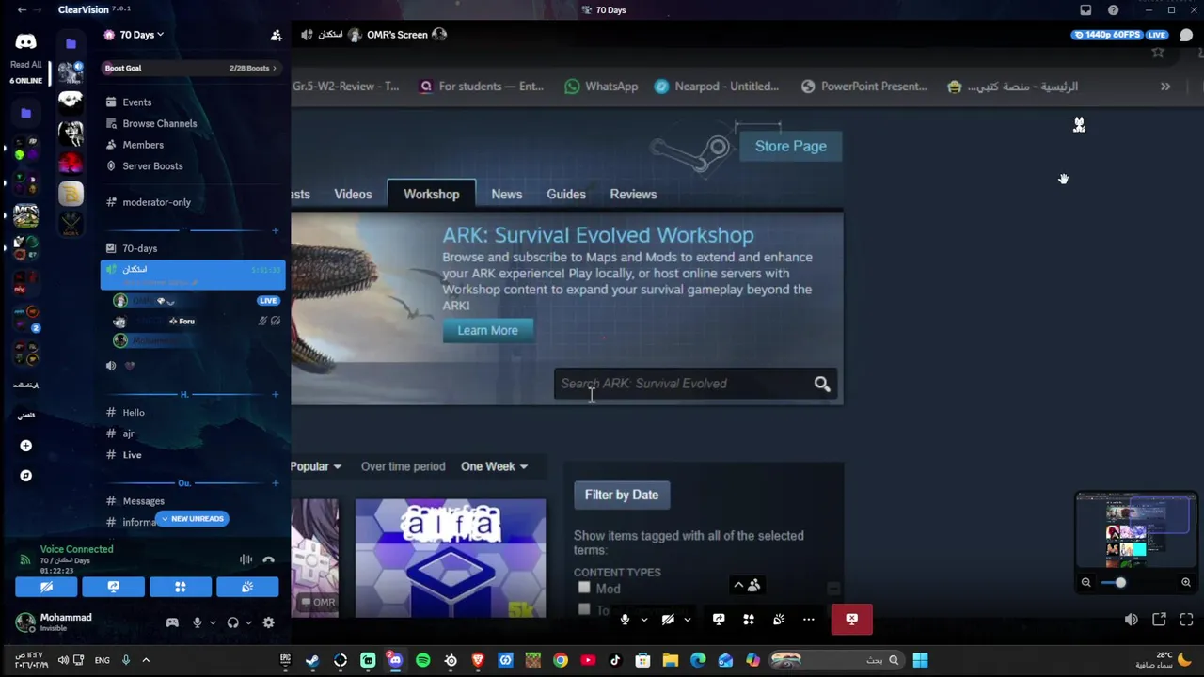
Task: Open camera options arrow in stream control bar
Action: point(687,620)
